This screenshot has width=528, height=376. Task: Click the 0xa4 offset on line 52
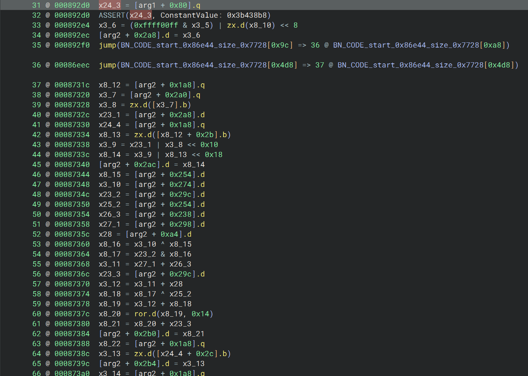[169, 234]
